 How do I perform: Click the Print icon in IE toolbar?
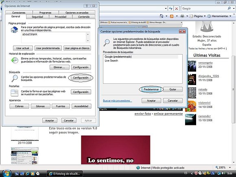click(182, 16)
